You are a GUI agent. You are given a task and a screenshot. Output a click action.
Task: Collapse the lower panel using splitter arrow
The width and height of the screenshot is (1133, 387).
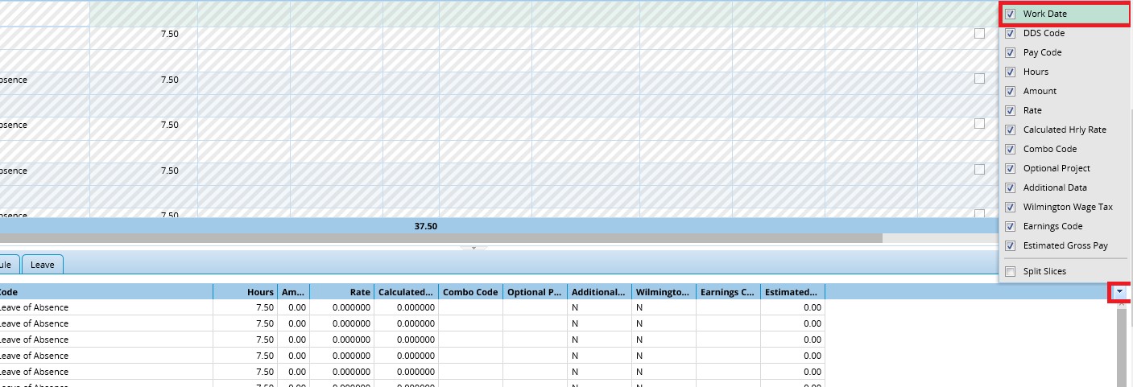[x=473, y=248]
